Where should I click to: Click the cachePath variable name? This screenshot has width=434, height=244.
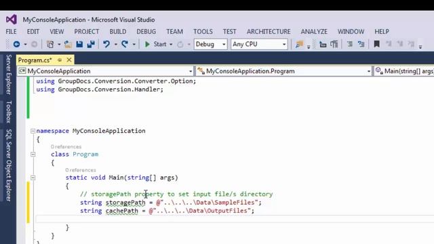pos(122,211)
